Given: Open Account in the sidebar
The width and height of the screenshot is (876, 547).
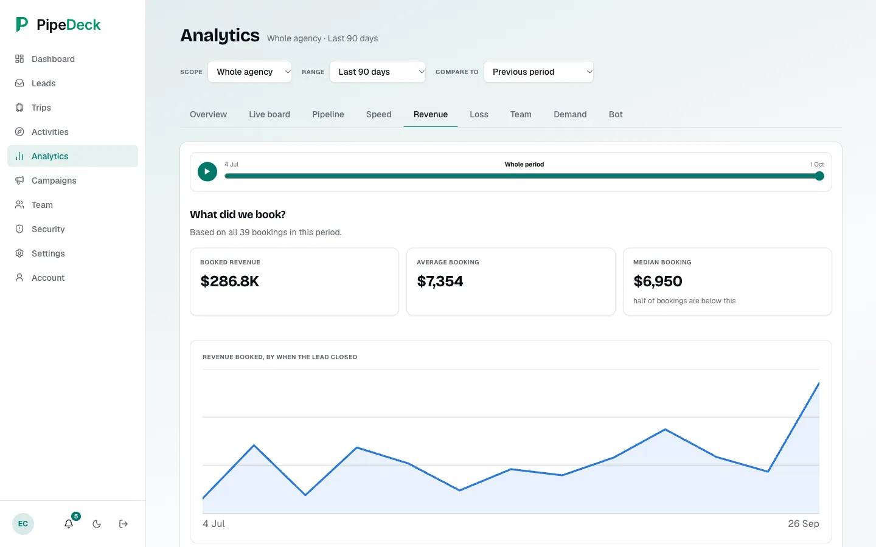Looking at the screenshot, I should coord(72,278).
